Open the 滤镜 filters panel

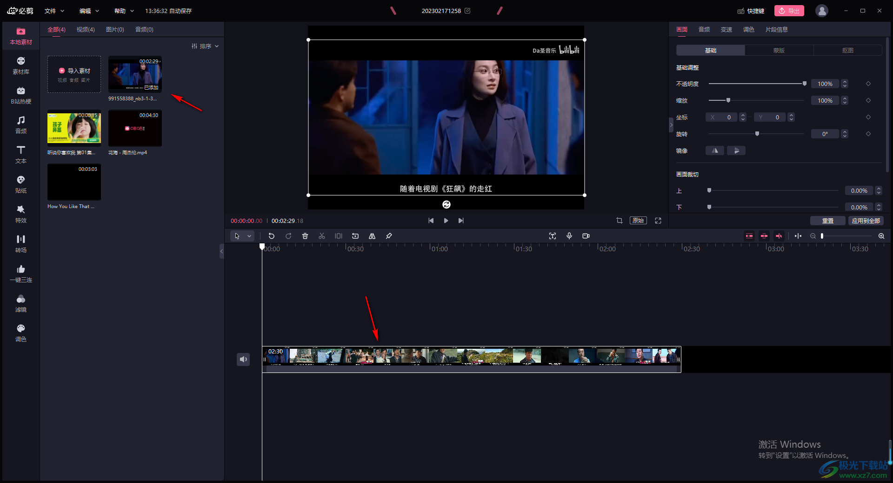pos(21,304)
